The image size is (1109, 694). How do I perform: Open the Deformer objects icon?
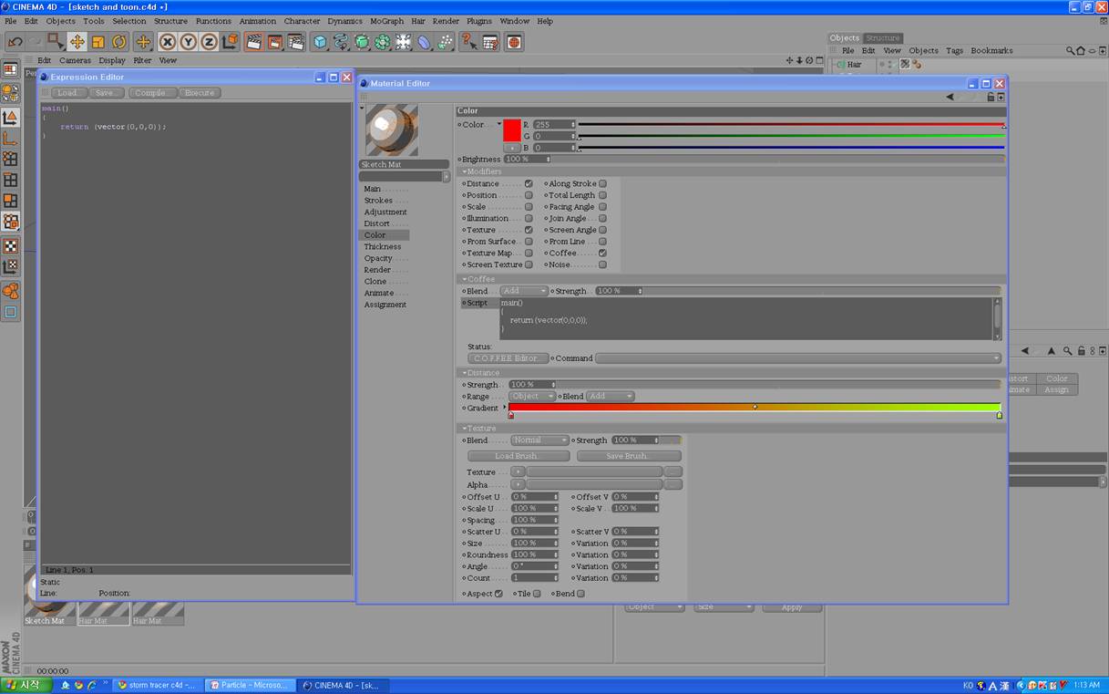(425, 42)
